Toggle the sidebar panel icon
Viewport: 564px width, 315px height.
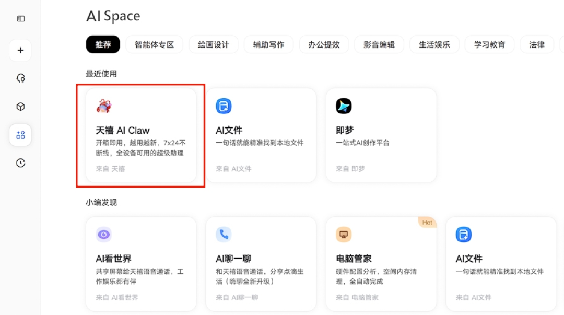tap(21, 19)
